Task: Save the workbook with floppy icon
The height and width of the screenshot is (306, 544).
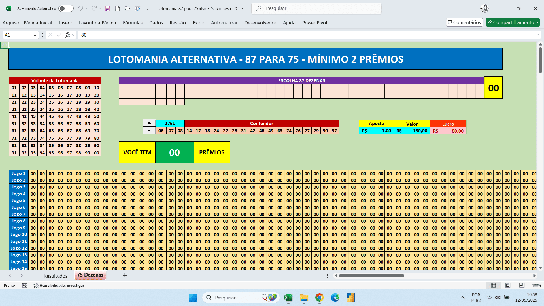Action: (x=108, y=8)
